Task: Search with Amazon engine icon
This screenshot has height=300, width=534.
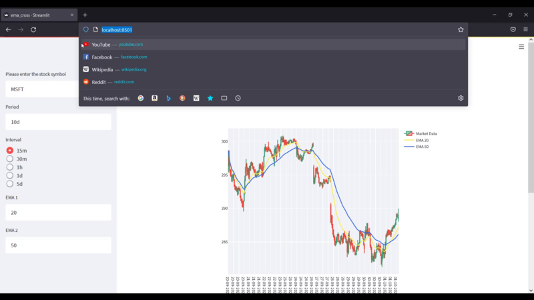Action: 155,98
